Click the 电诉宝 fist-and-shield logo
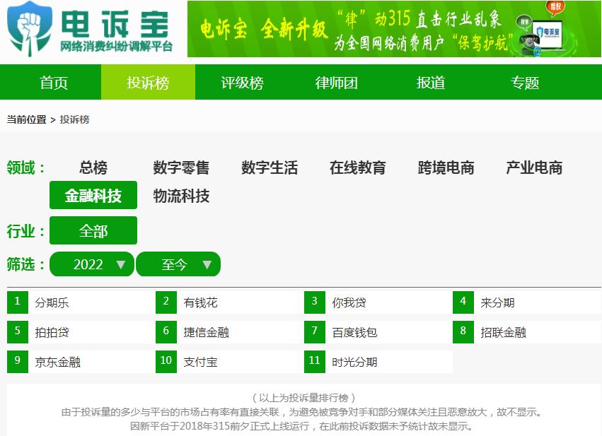The height and width of the screenshot is (436, 602). coord(27,30)
